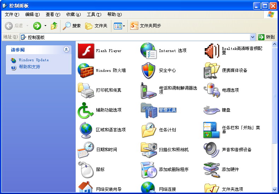The image size is (279, 194).
Task: Click the green forward arrow button
Action: pyautogui.click(x=37, y=26)
